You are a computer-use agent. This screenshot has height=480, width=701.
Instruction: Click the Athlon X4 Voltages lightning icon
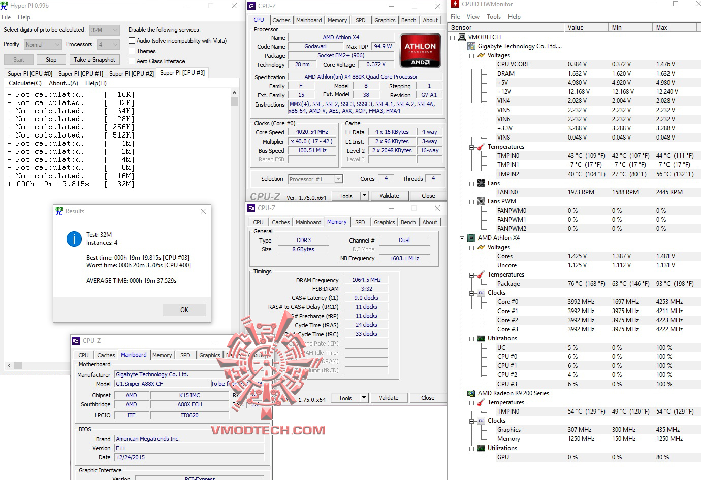click(x=481, y=247)
